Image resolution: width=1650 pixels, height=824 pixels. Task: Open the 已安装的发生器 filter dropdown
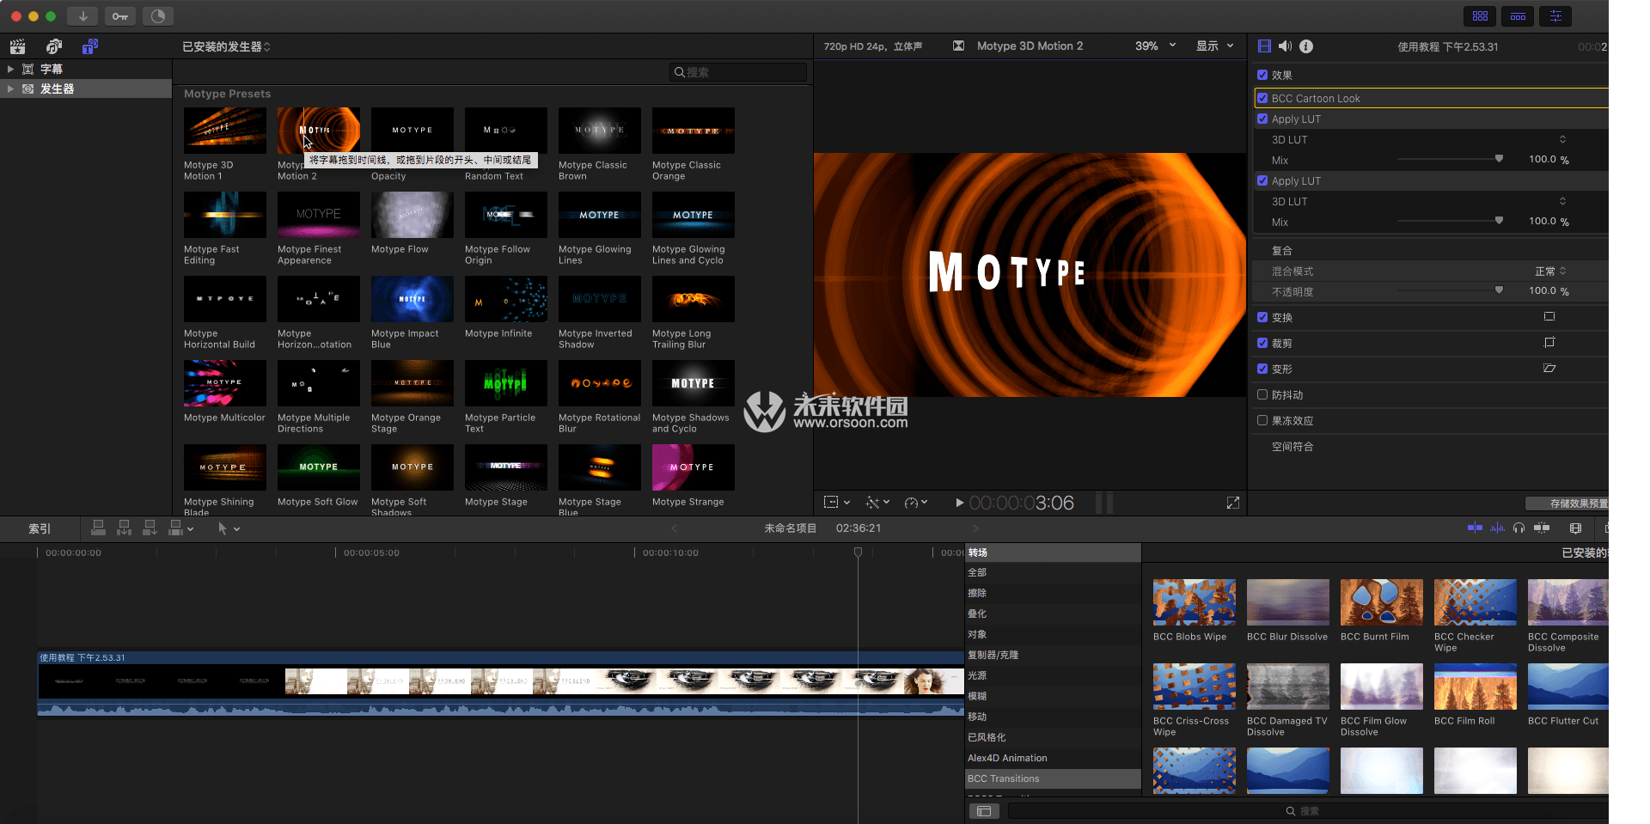(226, 46)
